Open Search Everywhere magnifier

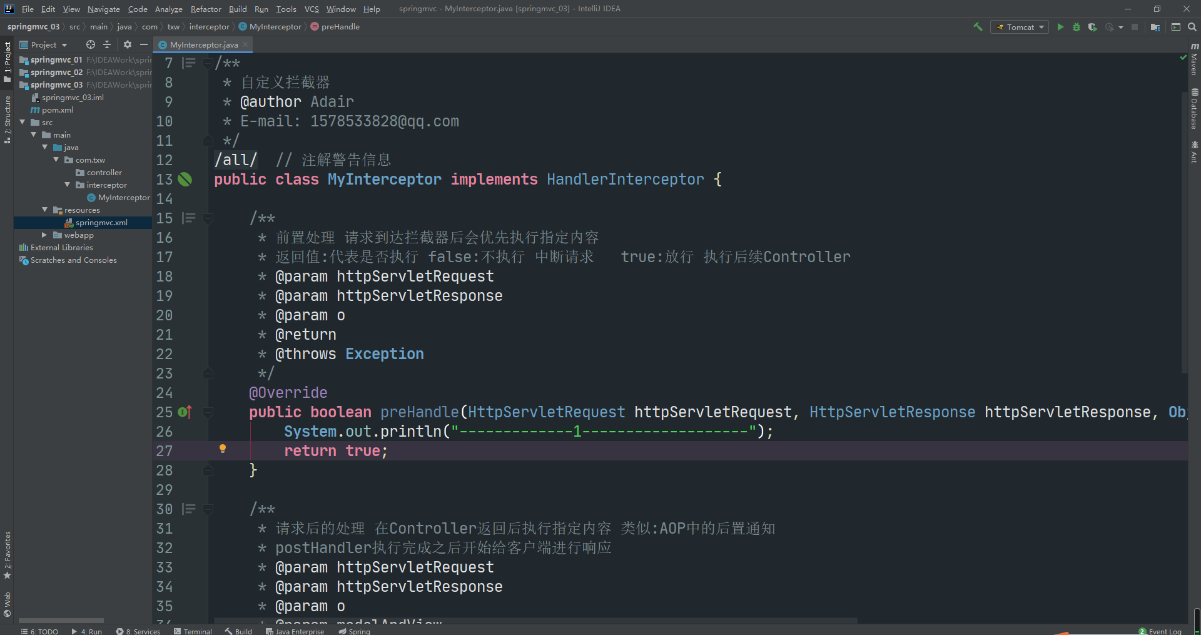coord(1192,27)
